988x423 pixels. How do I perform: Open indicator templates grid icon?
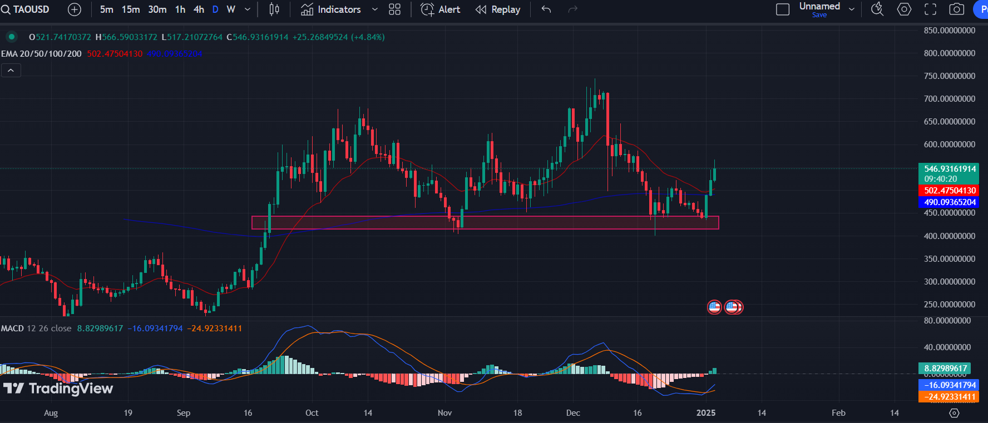coord(394,9)
